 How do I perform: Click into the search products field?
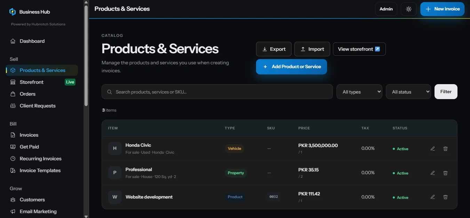[217, 92]
